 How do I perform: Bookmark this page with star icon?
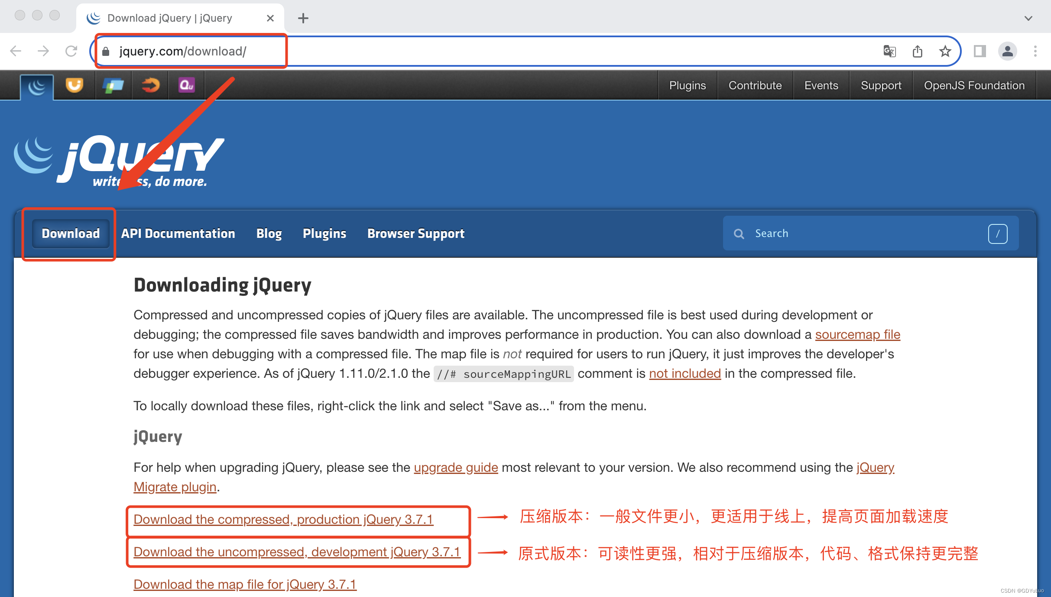click(x=945, y=52)
